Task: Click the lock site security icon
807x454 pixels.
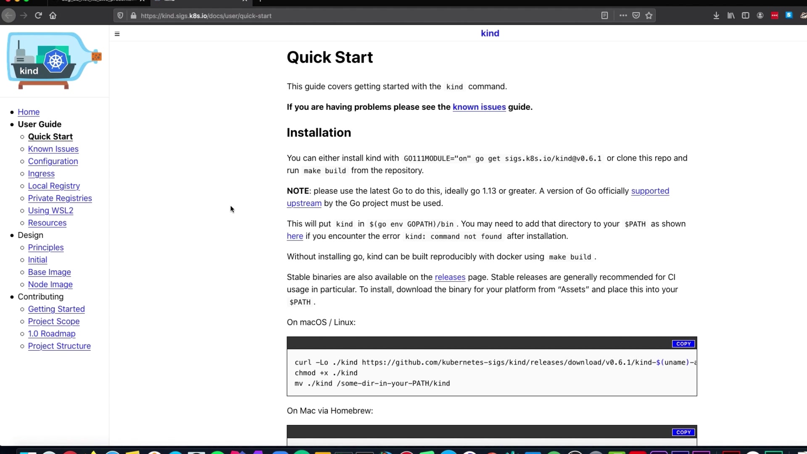Action: [134, 16]
